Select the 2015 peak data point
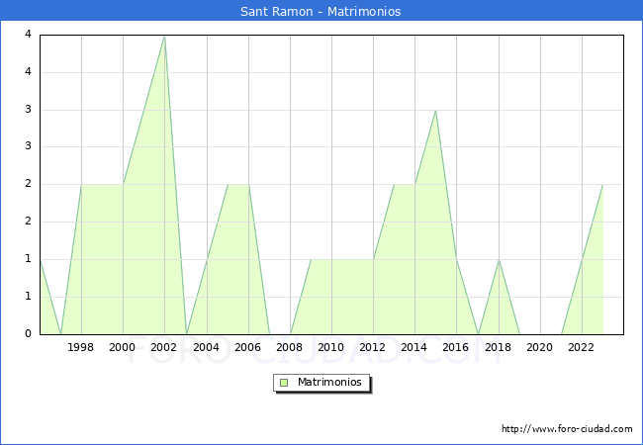 pyautogui.click(x=435, y=110)
